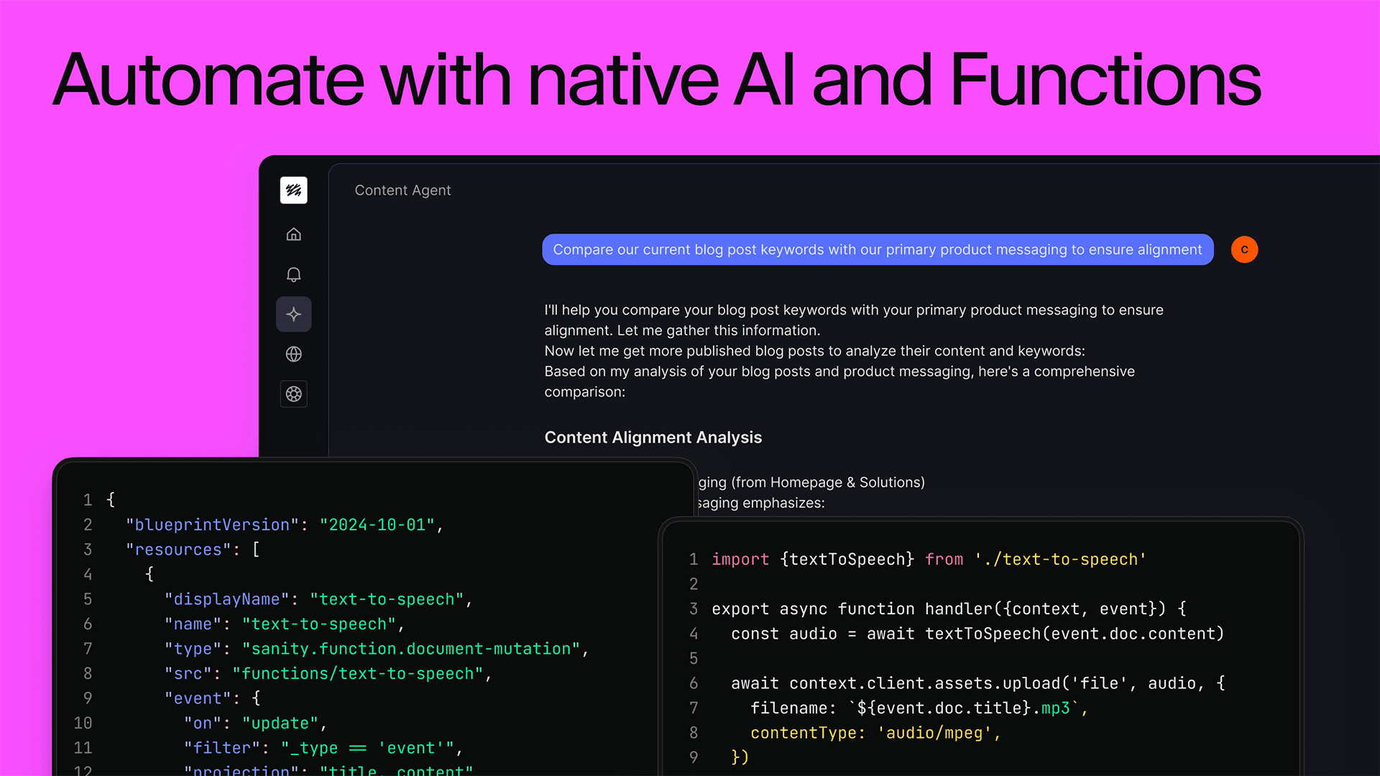Click the export async function handler line
The height and width of the screenshot is (776, 1380).
949,609
